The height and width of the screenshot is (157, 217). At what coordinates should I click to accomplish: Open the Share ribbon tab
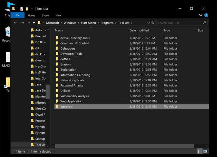point(45,15)
